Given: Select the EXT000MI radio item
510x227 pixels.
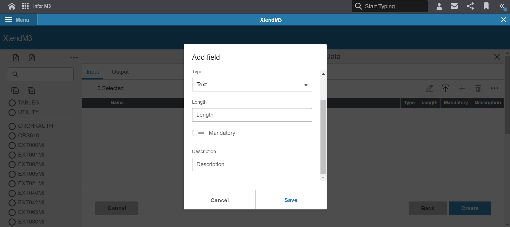Looking at the screenshot, I should pos(12,145).
